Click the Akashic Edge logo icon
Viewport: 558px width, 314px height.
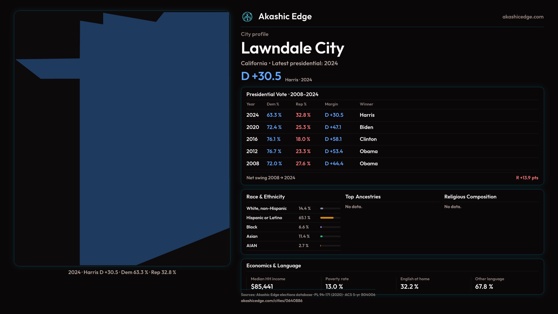(x=247, y=17)
